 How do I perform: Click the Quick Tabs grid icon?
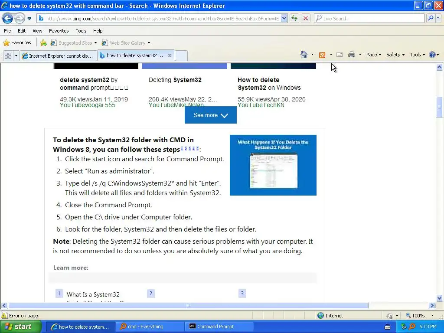click(x=8, y=55)
